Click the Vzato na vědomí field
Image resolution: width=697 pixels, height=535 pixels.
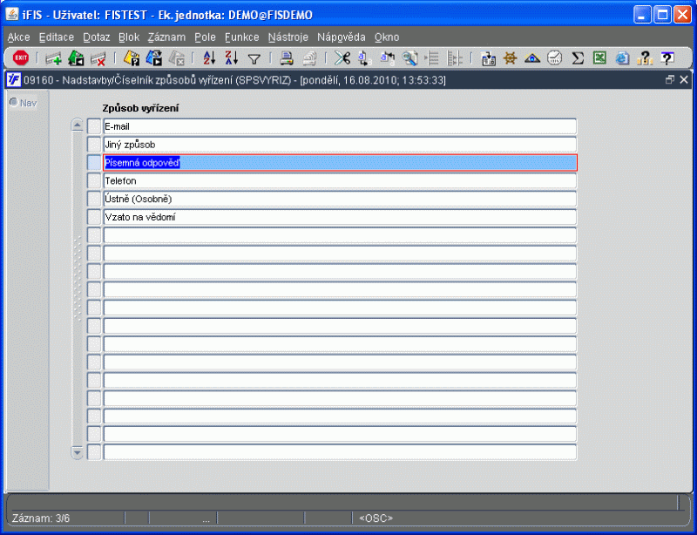340,217
